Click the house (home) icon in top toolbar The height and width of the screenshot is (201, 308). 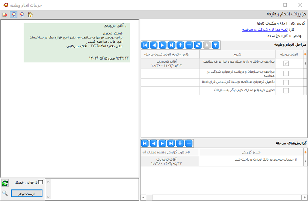pos(30,15)
